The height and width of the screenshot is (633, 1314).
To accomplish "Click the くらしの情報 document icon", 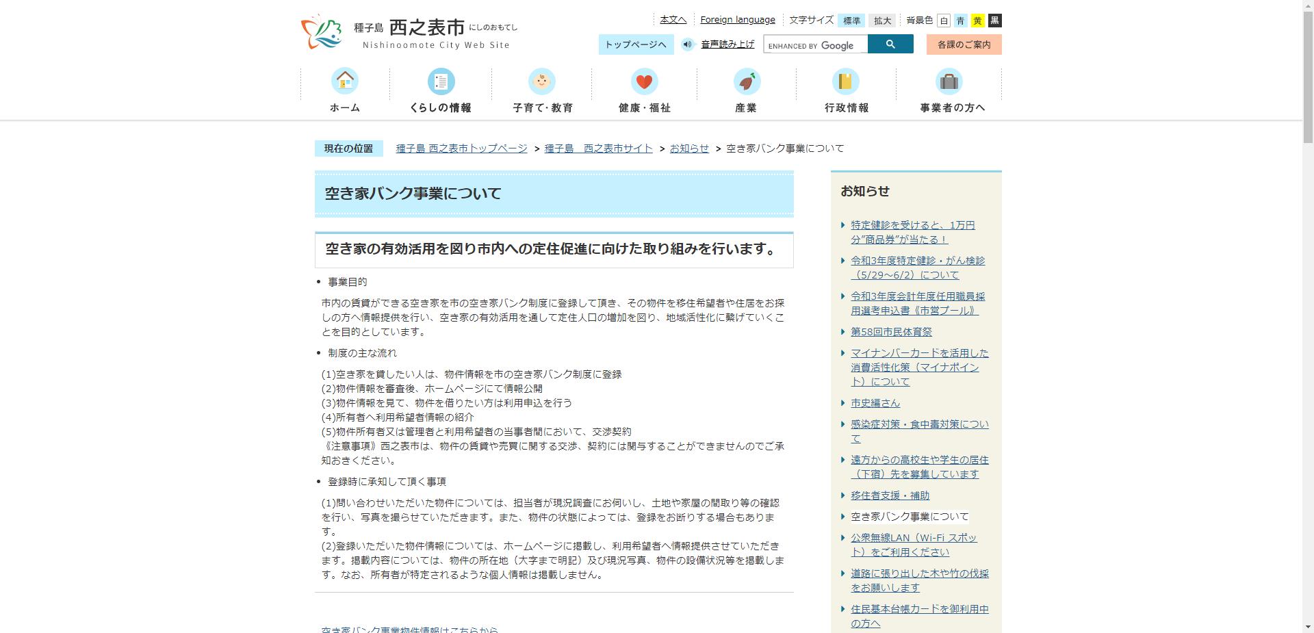I will [x=441, y=81].
